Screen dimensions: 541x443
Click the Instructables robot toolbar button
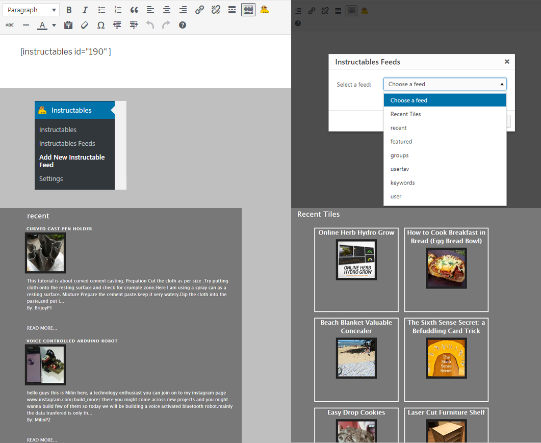coord(265,10)
